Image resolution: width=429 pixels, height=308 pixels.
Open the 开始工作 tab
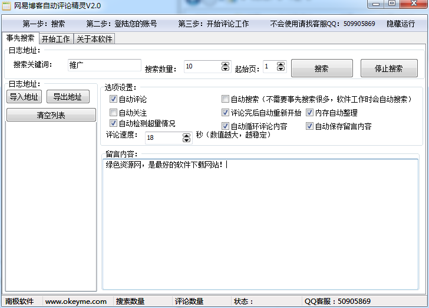click(56, 39)
